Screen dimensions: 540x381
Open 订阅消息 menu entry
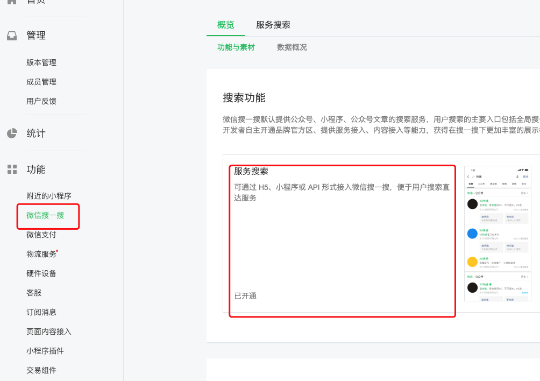pyautogui.click(x=41, y=312)
